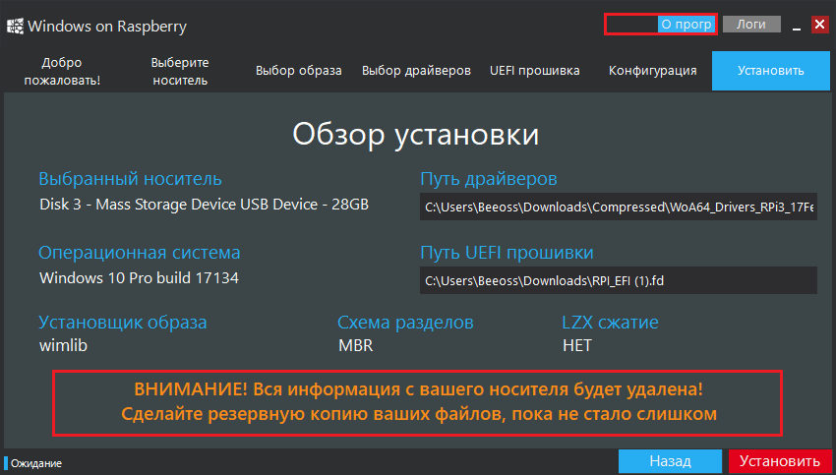Select the «Установить» tab in the top bar

click(771, 71)
